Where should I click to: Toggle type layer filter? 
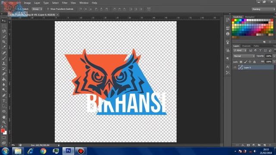(x=260, y=51)
